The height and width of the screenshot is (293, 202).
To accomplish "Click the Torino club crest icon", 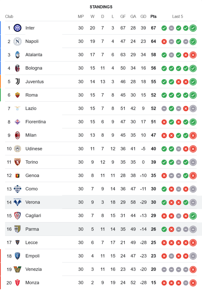I will [x=18, y=162].
